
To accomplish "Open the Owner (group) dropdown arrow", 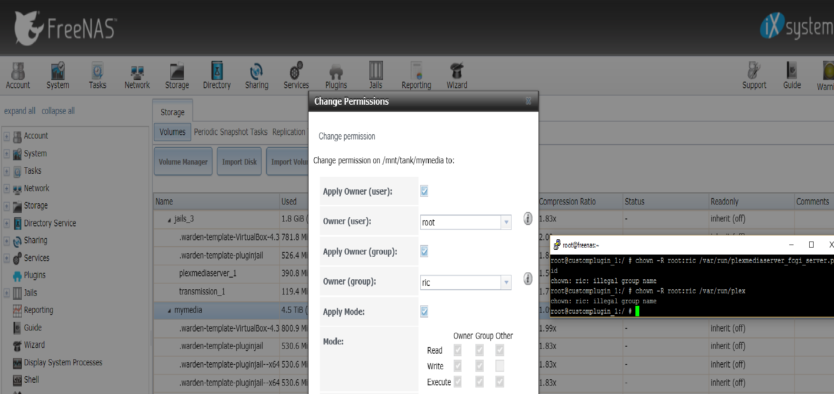I will [x=506, y=282].
